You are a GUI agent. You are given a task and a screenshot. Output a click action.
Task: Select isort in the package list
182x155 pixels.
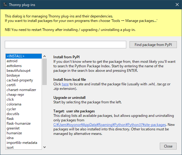(24, 147)
